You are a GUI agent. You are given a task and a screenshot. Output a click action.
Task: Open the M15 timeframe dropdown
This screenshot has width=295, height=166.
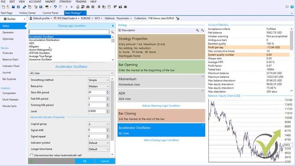click(x=98, y=18)
